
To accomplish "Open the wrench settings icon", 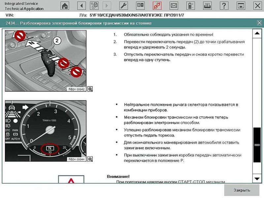I will click(x=123, y=6).
